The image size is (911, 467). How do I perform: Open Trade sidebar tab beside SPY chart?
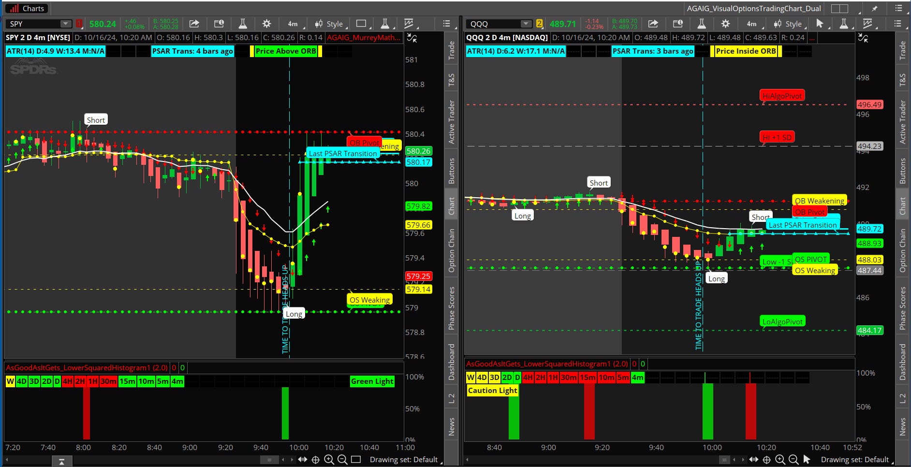451,50
